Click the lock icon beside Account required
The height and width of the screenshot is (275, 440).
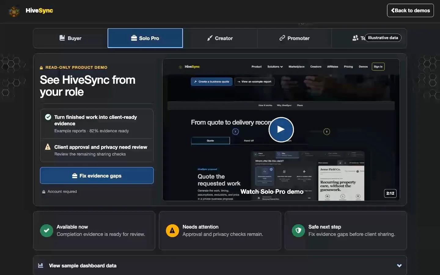[x=44, y=192]
